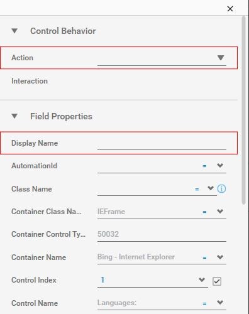Viewport: 249px width, 314px height.
Task: Open the Container Name chevron dropdown
Action: coord(220,257)
